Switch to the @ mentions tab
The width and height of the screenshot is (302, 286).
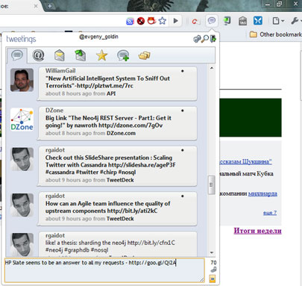pos(38,55)
